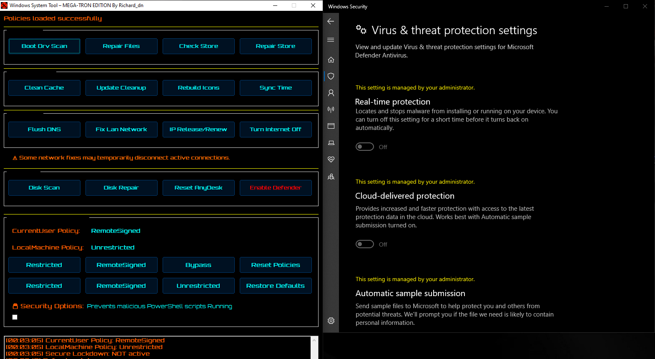Click Reset AnyDesk
Screen dimensions: 655x359
[x=198, y=188]
